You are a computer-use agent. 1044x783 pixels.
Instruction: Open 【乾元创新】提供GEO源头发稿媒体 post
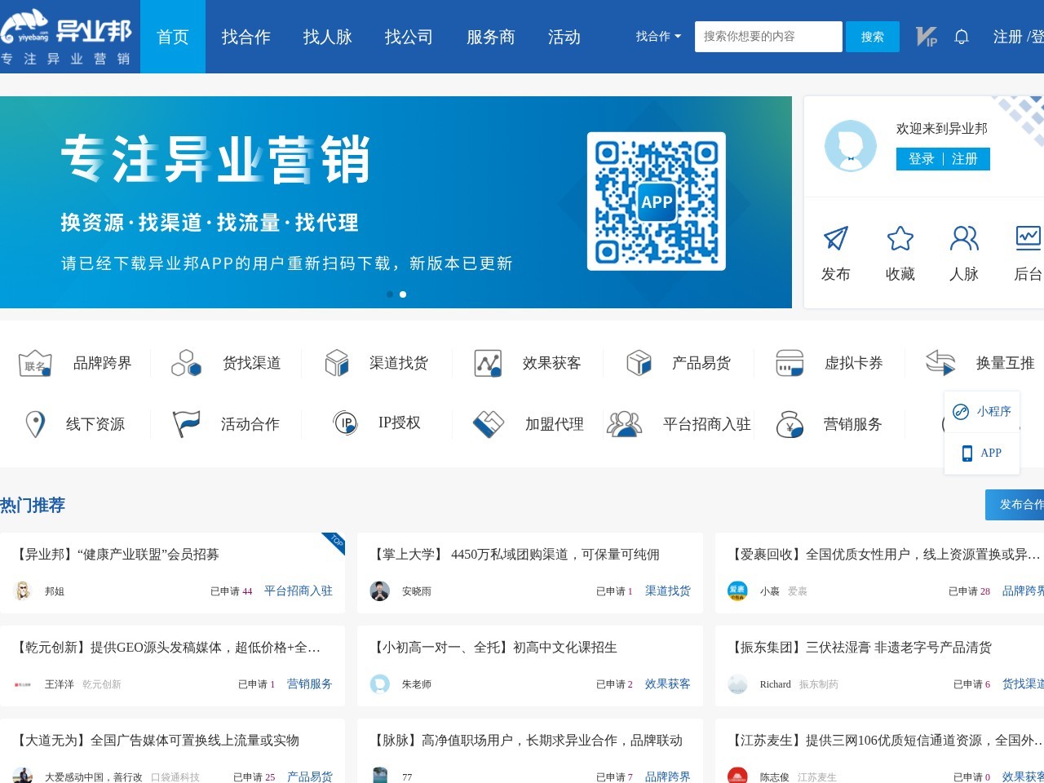pyautogui.click(x=167, y=648)
